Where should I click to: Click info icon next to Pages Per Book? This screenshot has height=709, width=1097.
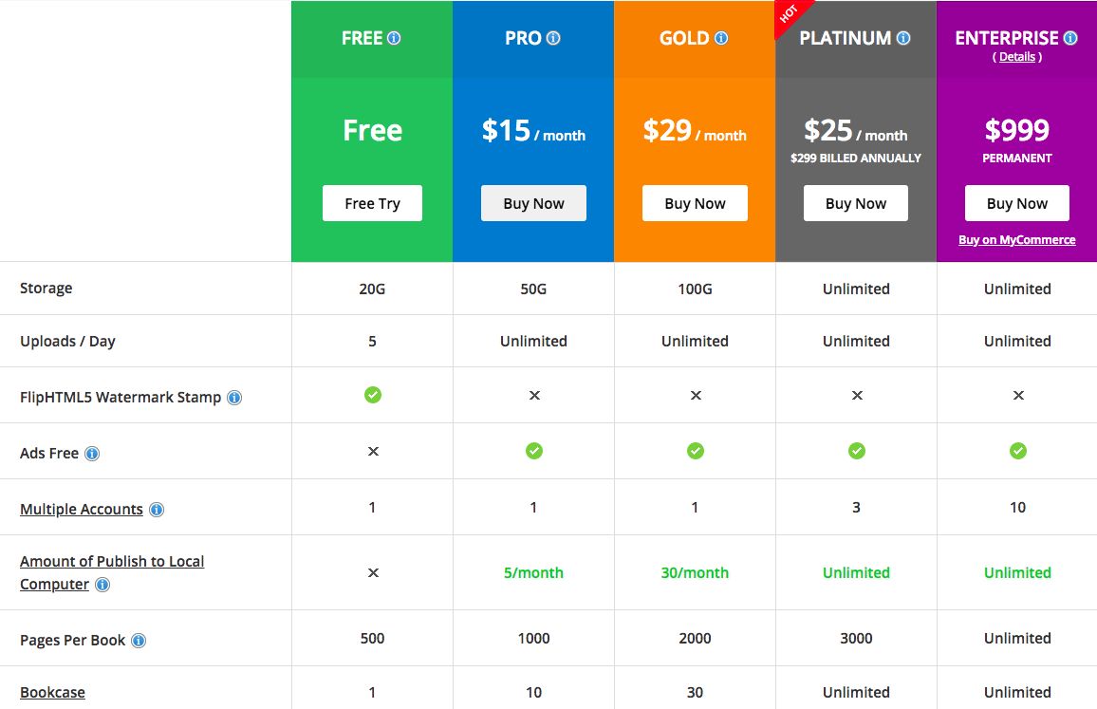pyautogui.click(x=139, y=641)
